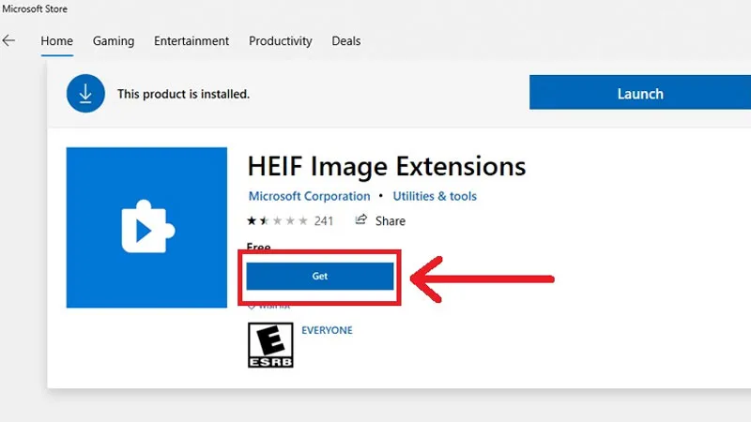The height and width of the screenshot is (422, 751).
Task: Click the Wish list heart icon
Action: tap(250, 305)
